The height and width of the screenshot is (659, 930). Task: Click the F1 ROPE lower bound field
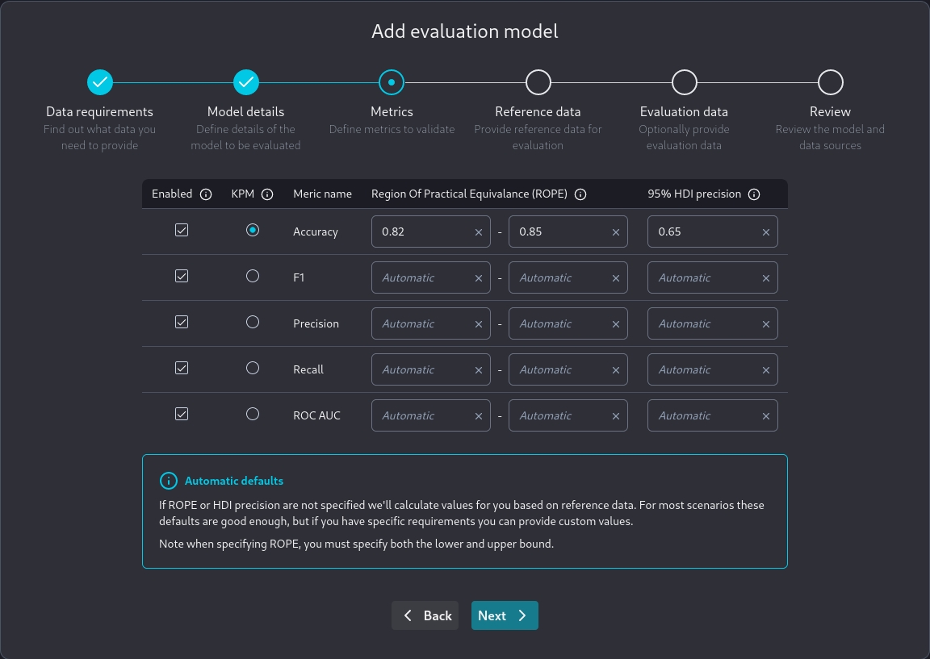(421, 277)
